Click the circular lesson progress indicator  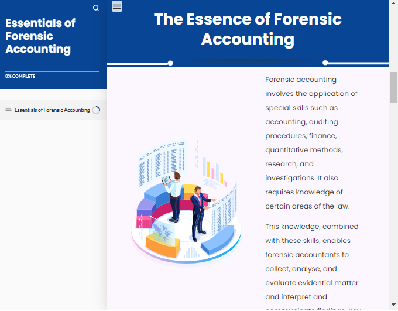[x=96, y=110]
